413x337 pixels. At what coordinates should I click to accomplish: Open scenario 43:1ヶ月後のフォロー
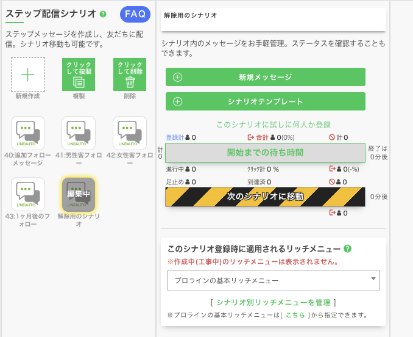tap(27, 194)
